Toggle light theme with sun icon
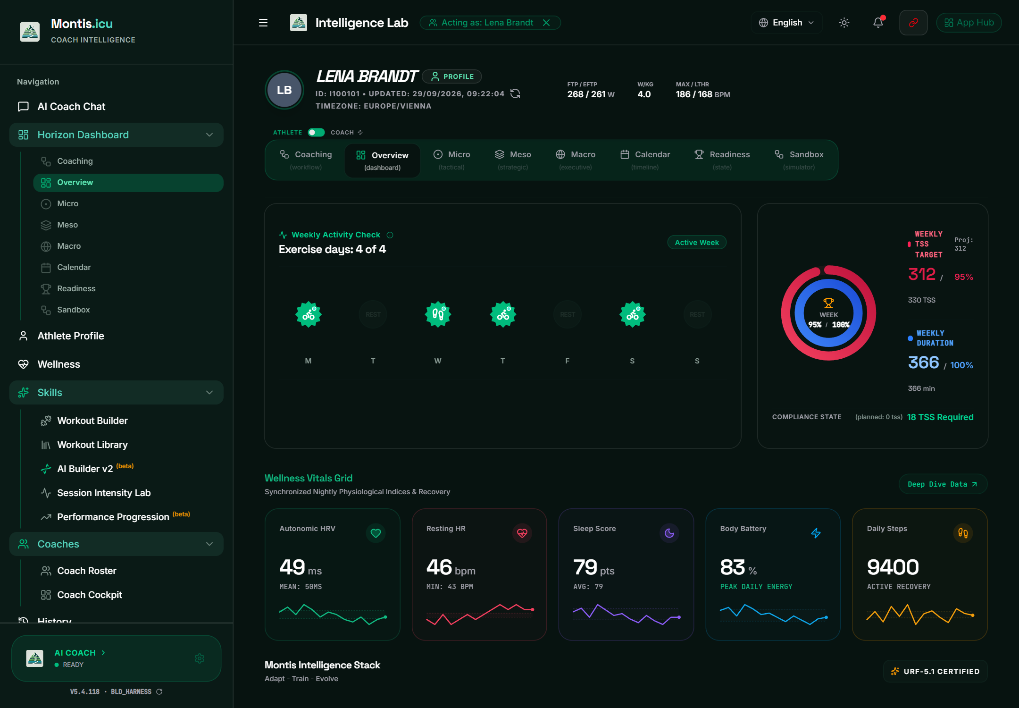Viewport: 1019px width, 708px height. 844,23
